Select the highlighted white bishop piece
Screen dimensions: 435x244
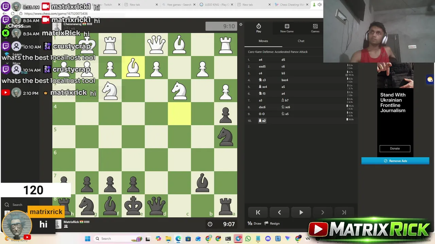click(x=133, y=68)
